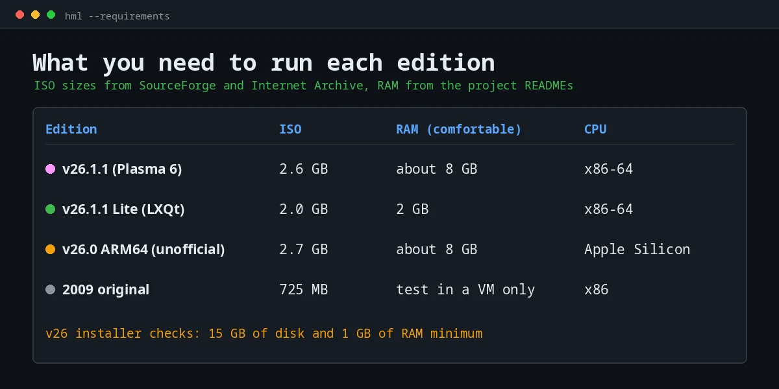This screenshot has width=779, height=389.
Task: Click the "2.0 GB" ISO size
Action: (304, 209)
